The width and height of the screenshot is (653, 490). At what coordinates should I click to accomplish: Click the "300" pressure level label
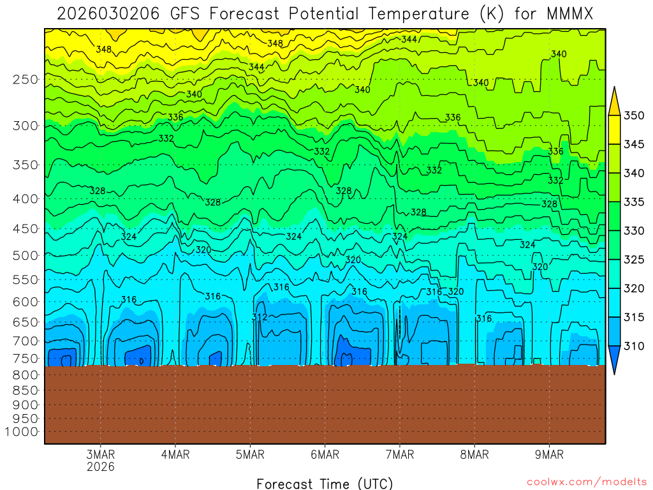coord(26,126)
